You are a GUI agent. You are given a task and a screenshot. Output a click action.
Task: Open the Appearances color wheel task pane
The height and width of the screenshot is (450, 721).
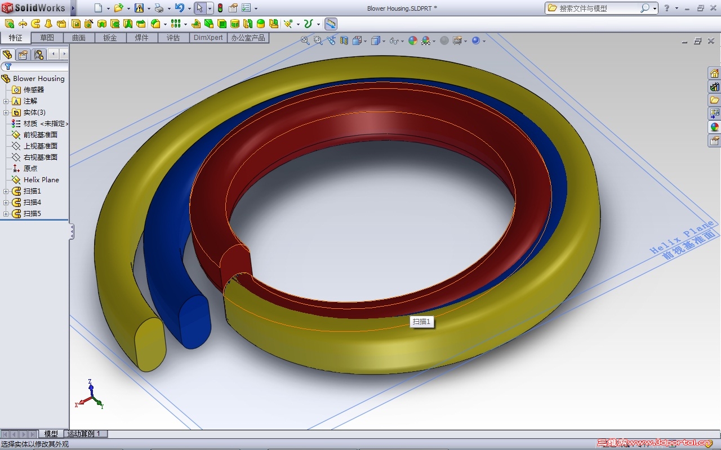click(714, 127)
